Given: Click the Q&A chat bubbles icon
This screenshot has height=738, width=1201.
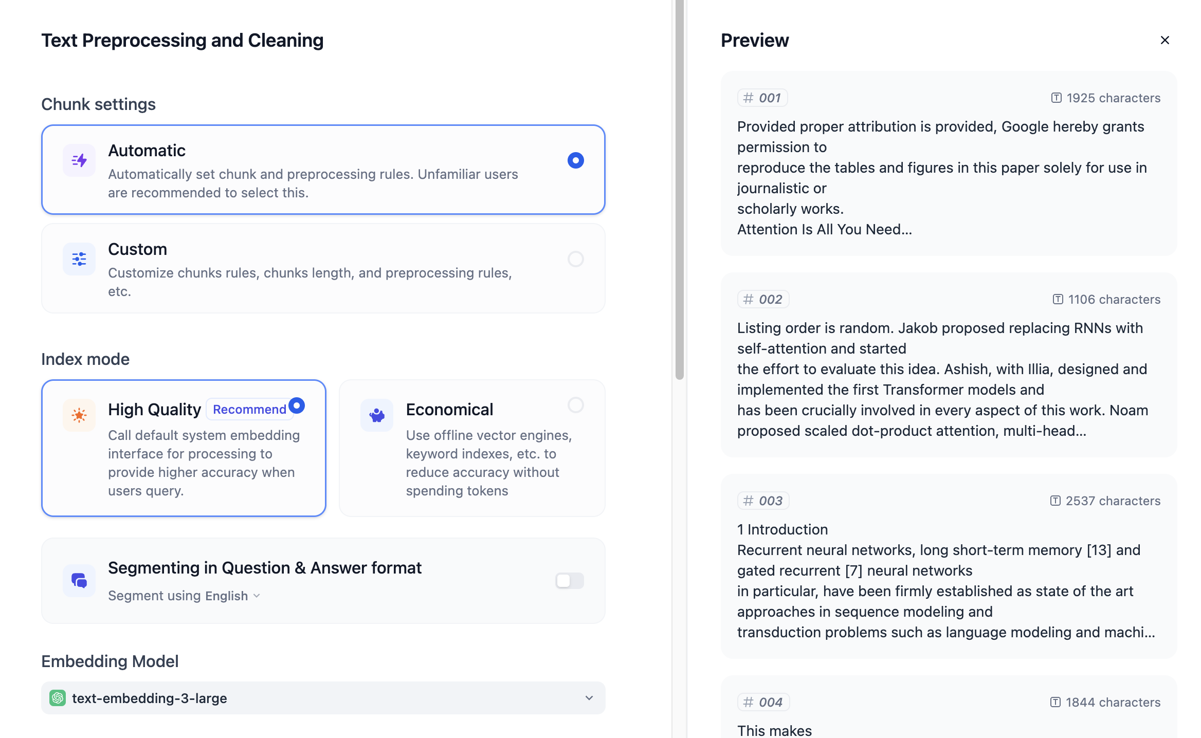Looking at the screenshot, I should tap(79, 581).
